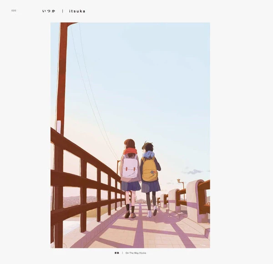Click the small cloud near the horizon
This screenshot has height=264, width=273.
point(193,172)
